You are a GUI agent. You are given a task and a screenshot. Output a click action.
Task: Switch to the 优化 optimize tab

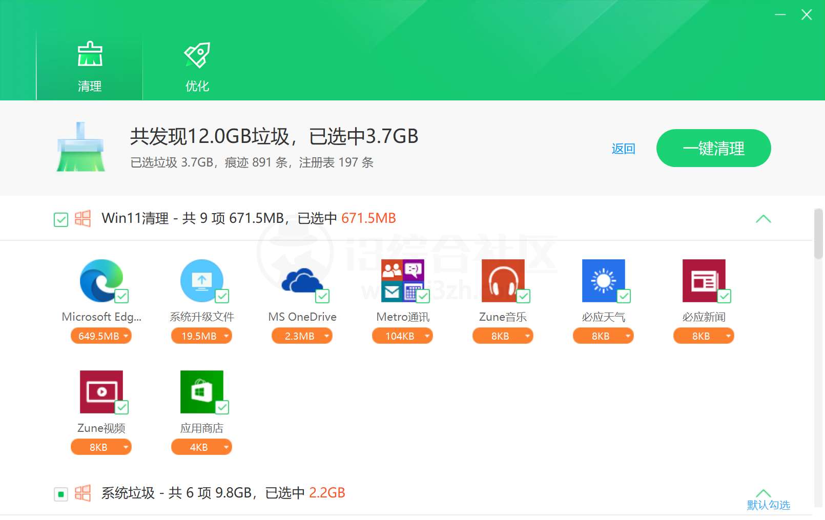point(197,66)
